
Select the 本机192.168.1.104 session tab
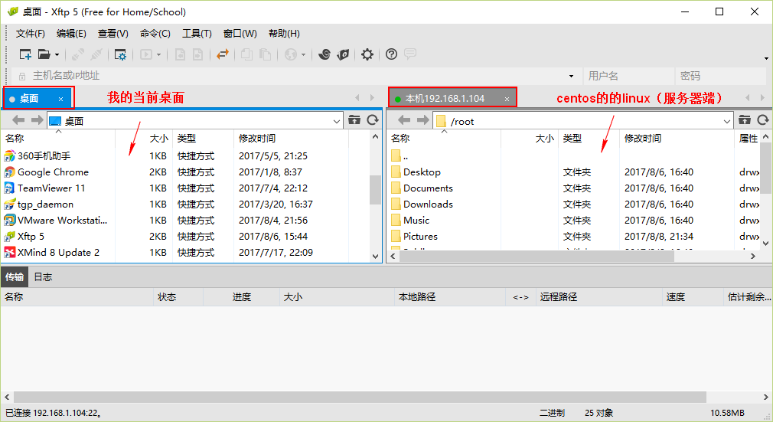445,99
